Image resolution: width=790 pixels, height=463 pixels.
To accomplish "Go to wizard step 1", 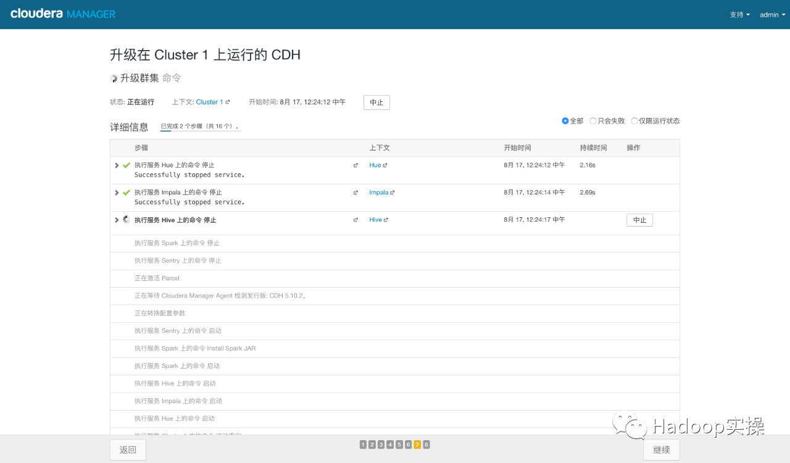I will click(363, 444).
